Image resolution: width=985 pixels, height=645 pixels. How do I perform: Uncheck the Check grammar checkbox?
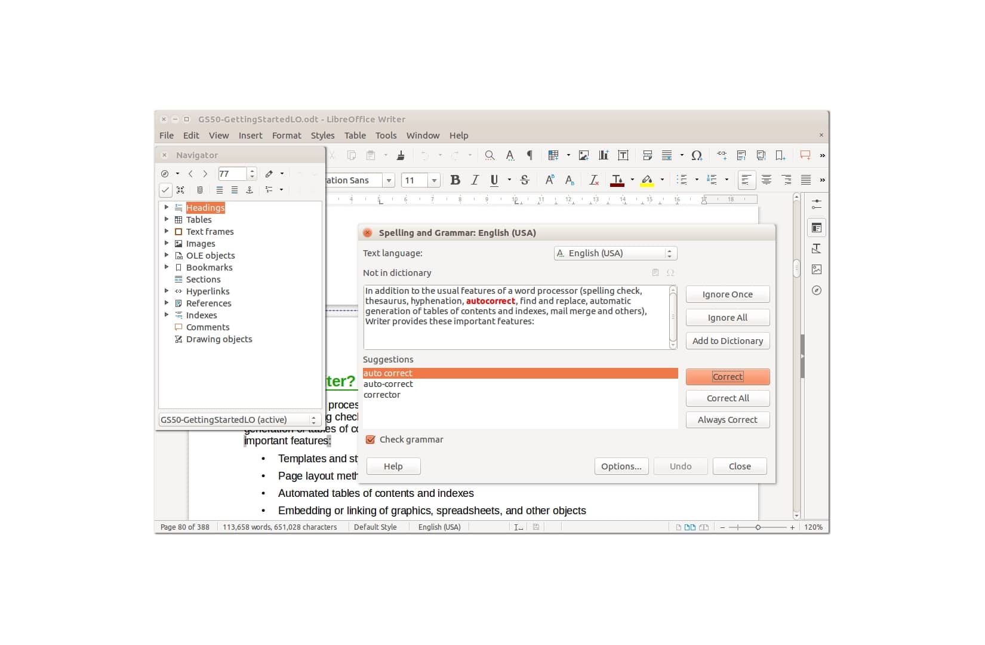[x=370, y=440]
